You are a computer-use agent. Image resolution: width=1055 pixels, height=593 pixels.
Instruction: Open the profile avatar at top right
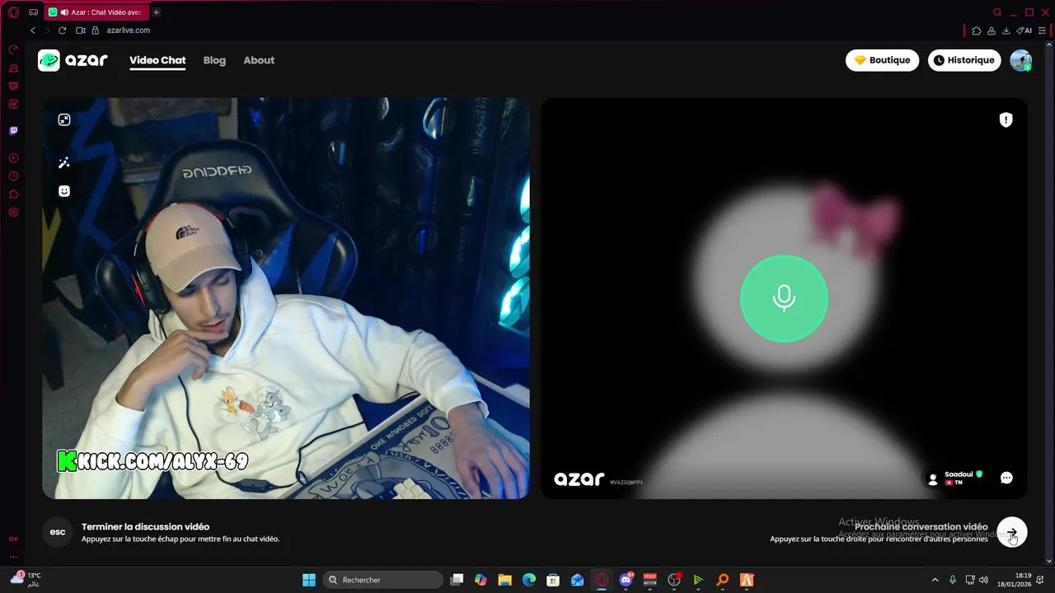tap(1020, 60)
